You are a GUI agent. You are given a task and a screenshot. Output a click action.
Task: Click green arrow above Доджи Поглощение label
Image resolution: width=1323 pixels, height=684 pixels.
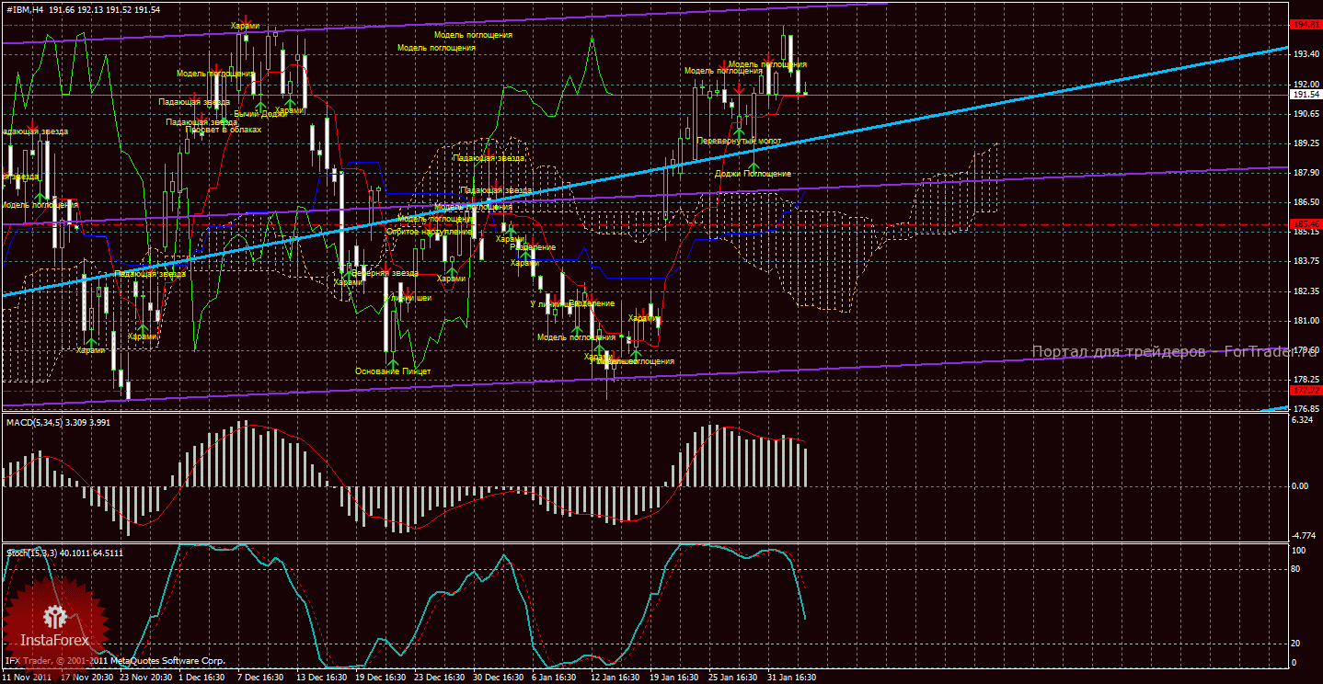(753, 165)
